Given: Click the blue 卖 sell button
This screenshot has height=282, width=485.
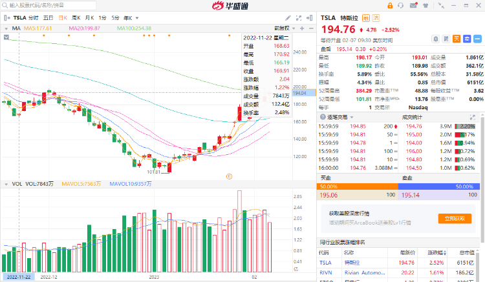Looking at the screenshot, I should 467,39.
